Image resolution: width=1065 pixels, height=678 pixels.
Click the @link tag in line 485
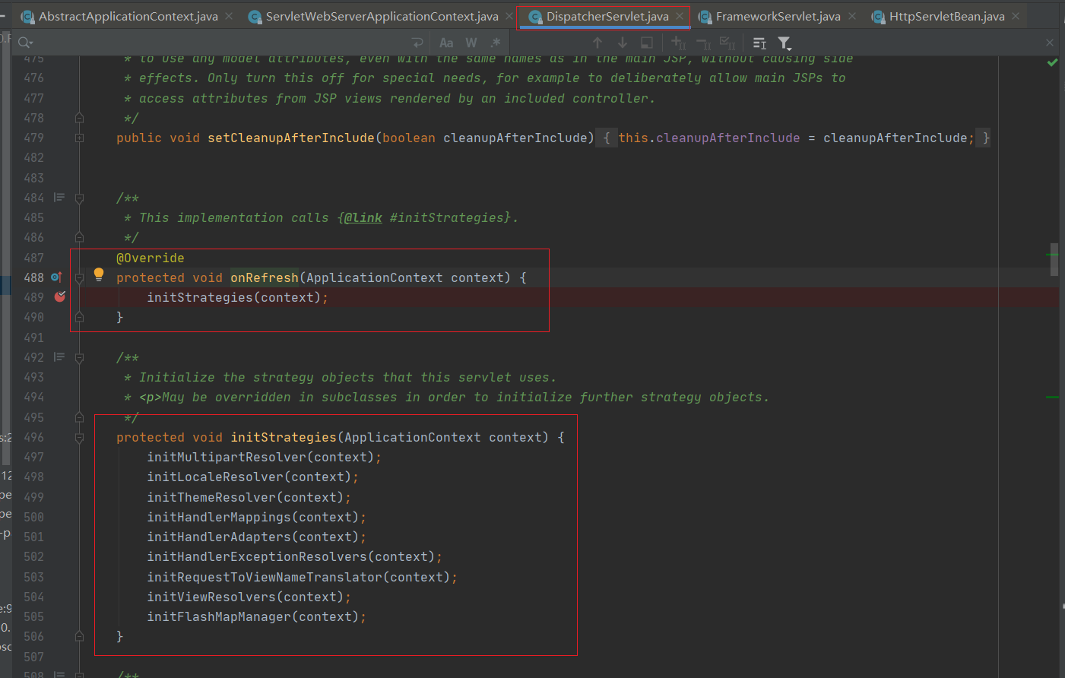coord(363,217)
